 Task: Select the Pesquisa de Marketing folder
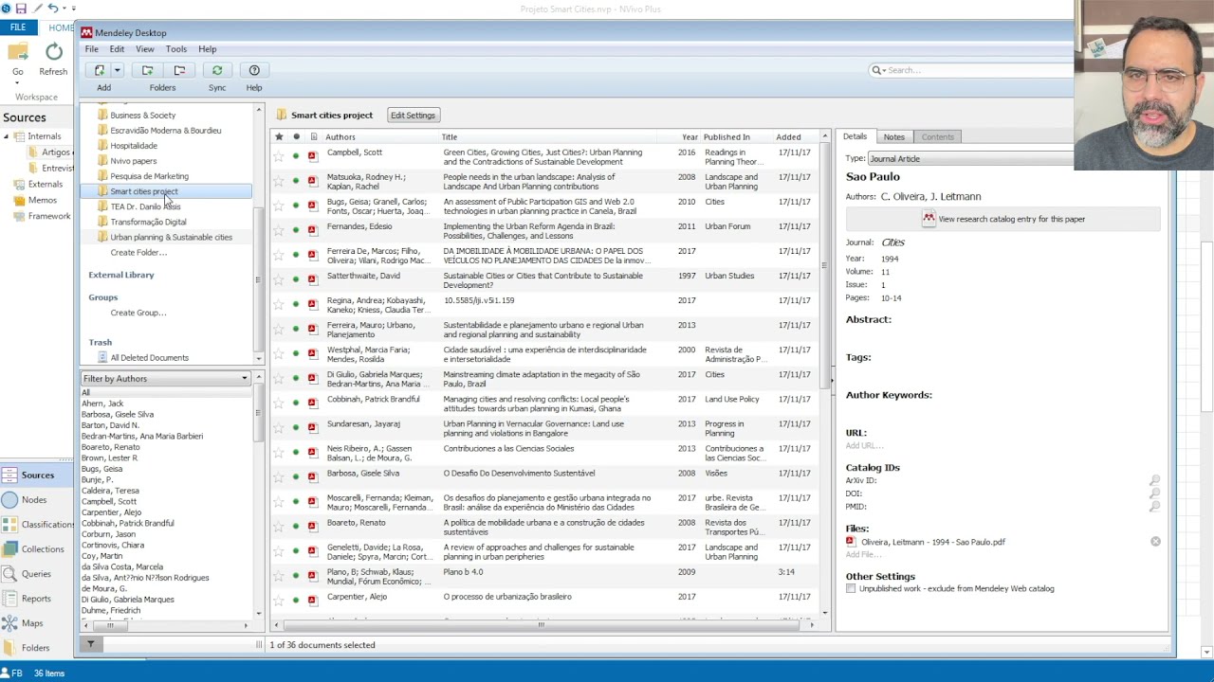point(149,176)
